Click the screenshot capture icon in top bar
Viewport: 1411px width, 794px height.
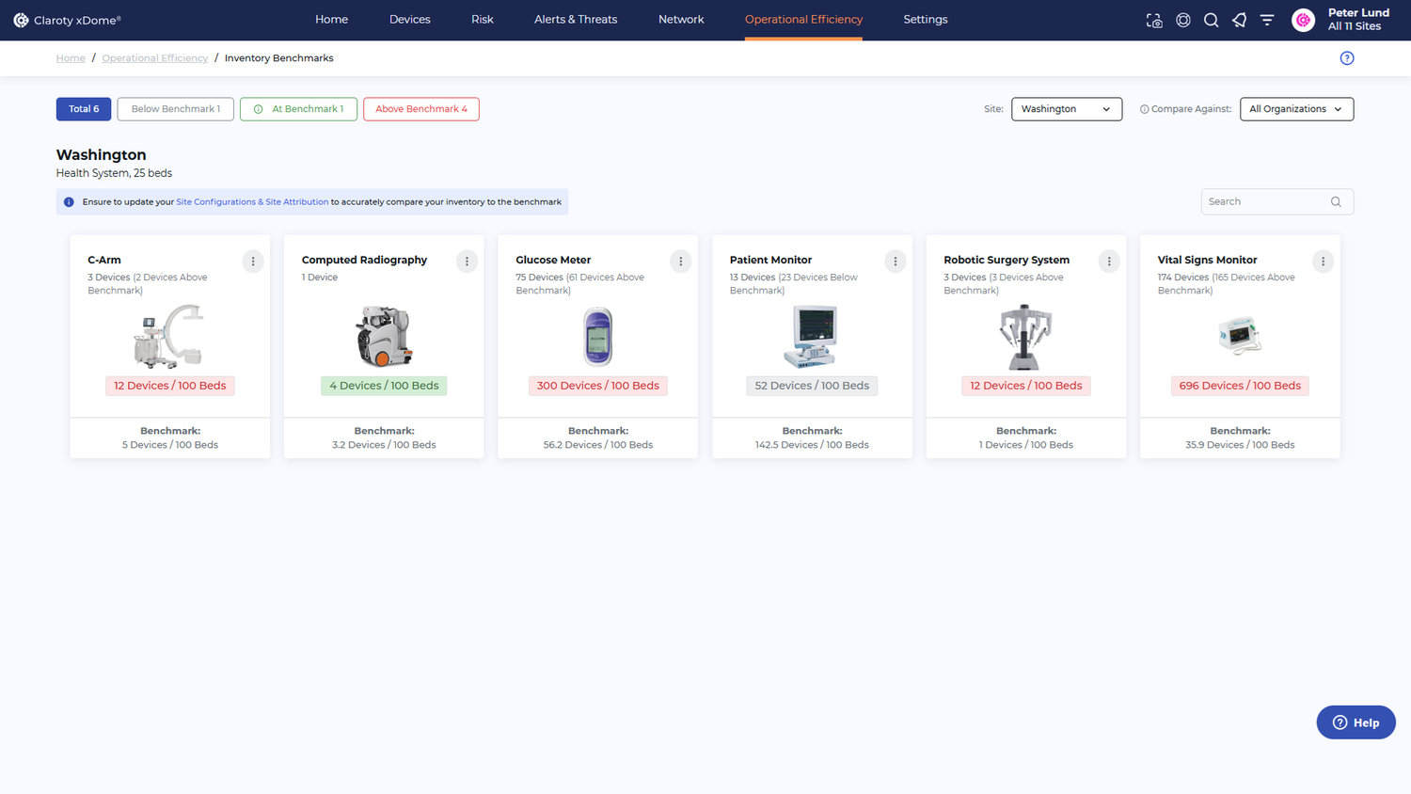point(1154,20)
